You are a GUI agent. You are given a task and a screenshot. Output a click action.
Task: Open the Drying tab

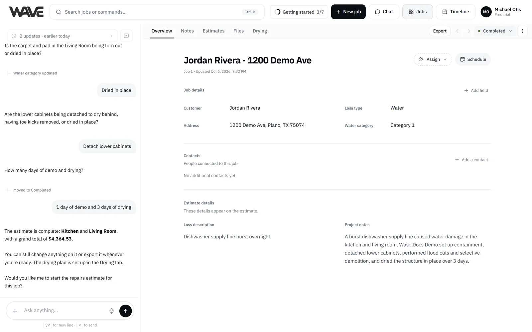click(x=260, y=31)
